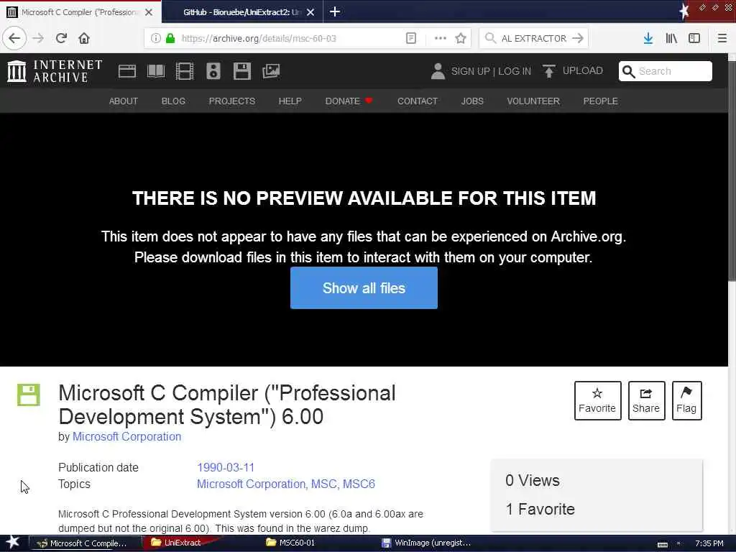The height and width of the screenshot is (552, 736).
Task: Click the Internet Archive logo
Action: [55, 71]
